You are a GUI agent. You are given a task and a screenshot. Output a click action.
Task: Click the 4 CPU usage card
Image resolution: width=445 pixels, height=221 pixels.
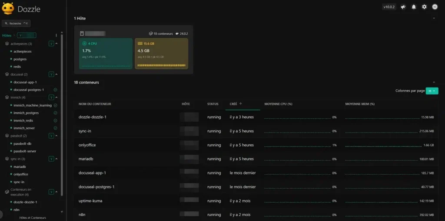(x=106, y=54)
